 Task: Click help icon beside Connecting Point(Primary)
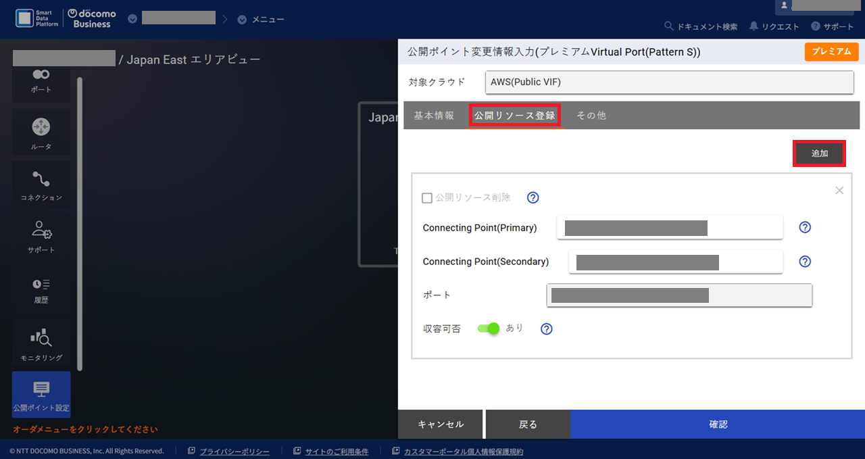[805, 227]
